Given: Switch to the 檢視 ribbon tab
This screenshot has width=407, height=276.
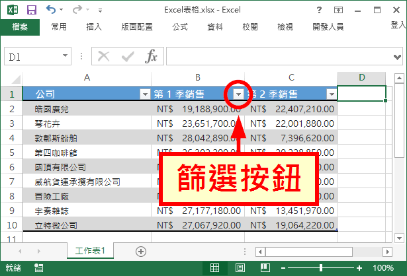Looking at the screenshot, I should click(285, 27).
